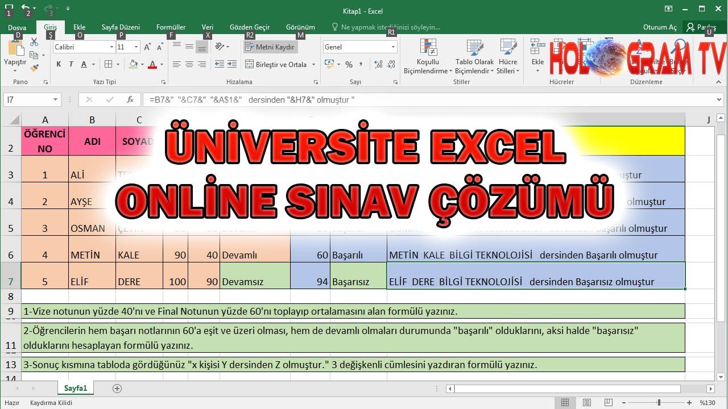Image resolution: width=728 pixels, height=409 pixels.
Task: Open Tablo Olarak Biçimlendir dropdown
Action: 475,56
